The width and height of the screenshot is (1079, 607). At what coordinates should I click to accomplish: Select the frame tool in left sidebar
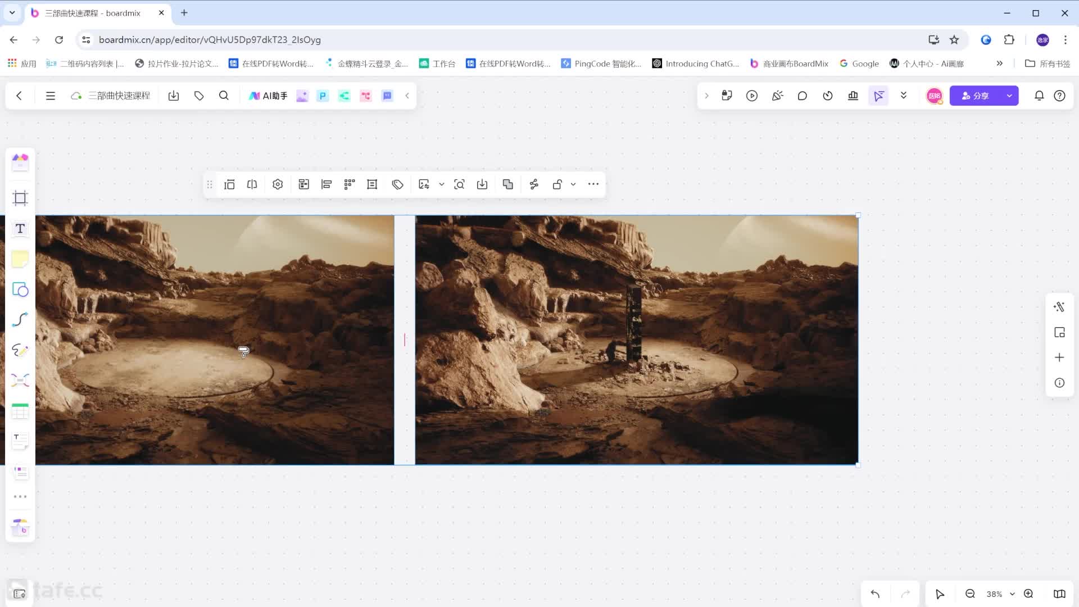(20, 198)
